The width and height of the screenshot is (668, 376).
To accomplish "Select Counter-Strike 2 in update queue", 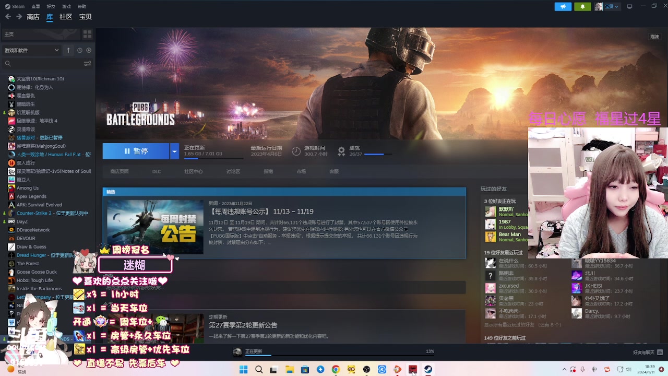I will [52, 213].
